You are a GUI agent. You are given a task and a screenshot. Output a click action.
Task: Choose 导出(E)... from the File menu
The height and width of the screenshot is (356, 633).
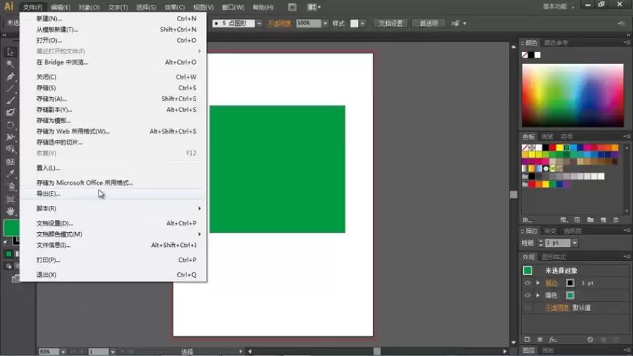113,193
